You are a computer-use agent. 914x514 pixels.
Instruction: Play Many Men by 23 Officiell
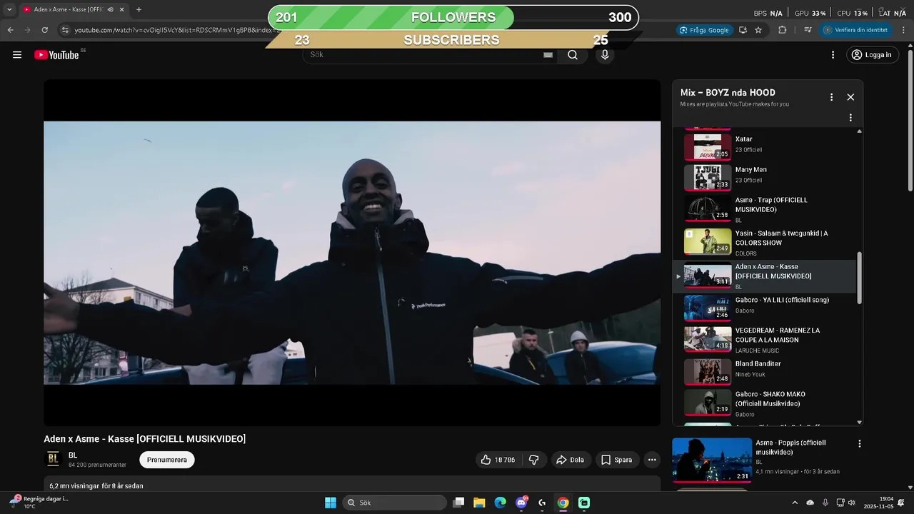click(x=765, y=177)
